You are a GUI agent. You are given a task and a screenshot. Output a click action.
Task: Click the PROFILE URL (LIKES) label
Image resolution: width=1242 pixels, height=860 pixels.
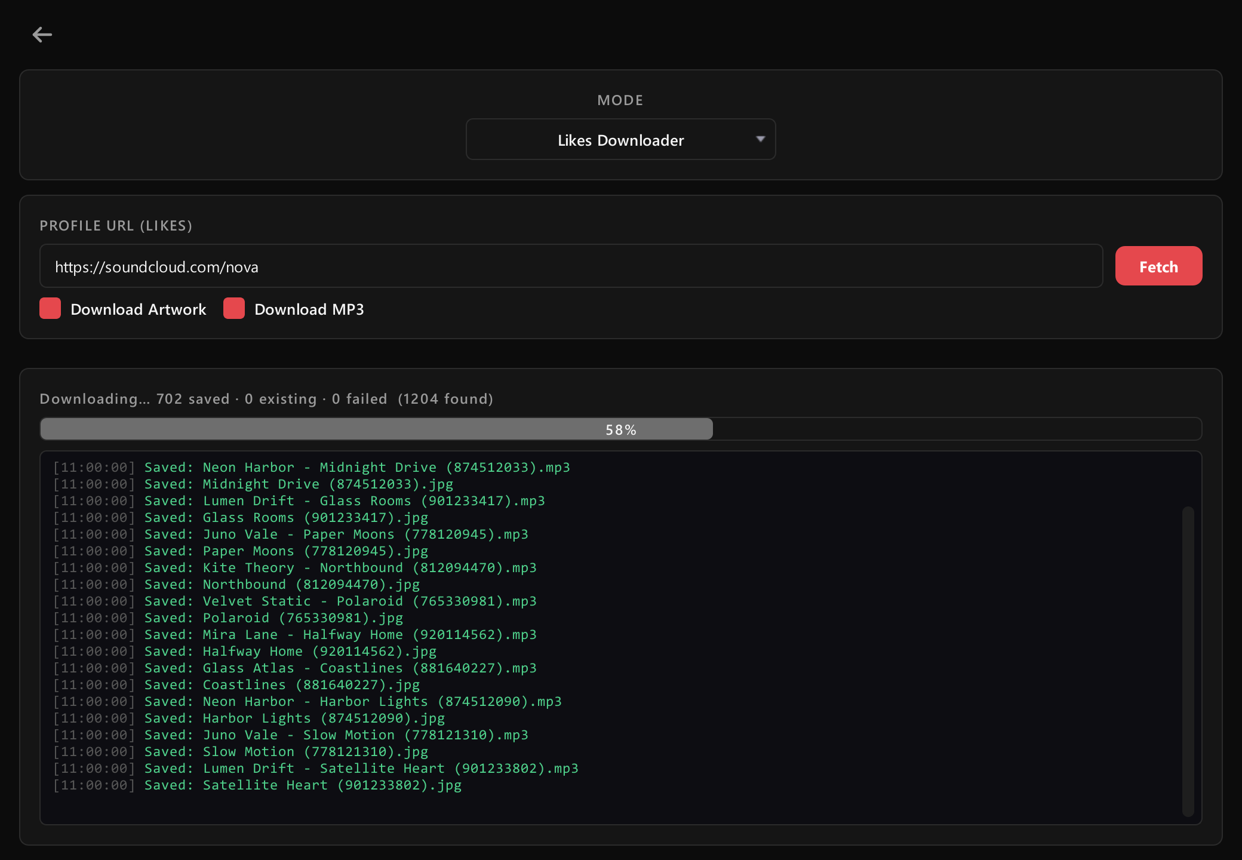pyautogui.click(x=116, y=226)
